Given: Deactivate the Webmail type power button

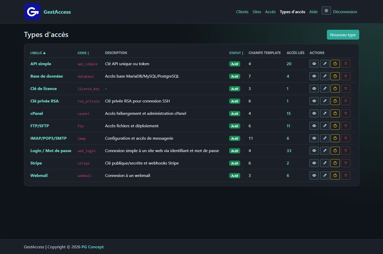Looking at the screenshot, I should [x=335, y=175].
